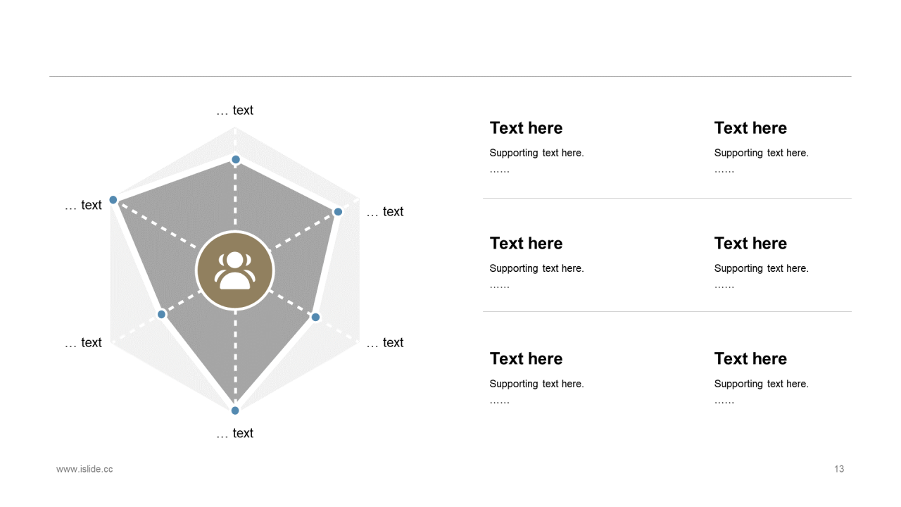Click the upper-left "… text" radar label
This screenshot has height=507, width=901.
pos(83,205)
